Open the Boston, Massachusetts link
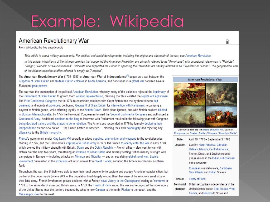 tap(36, 114)
